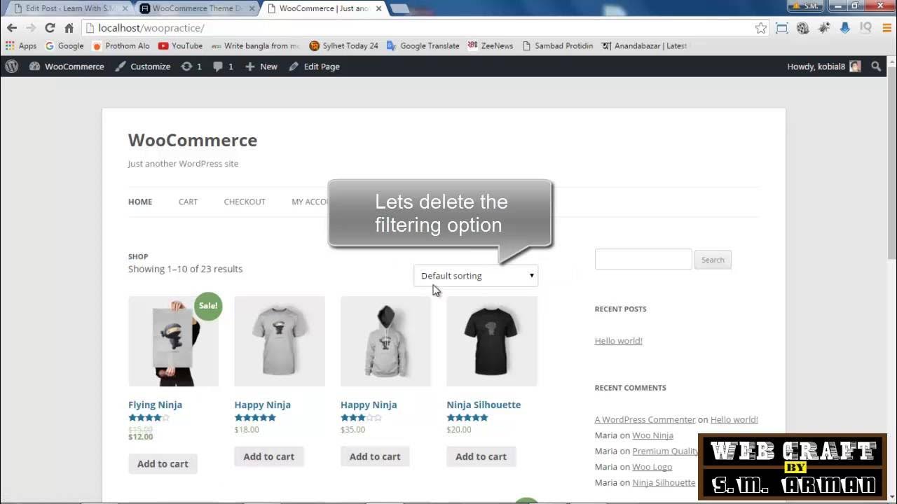897x504 pixels.
Task: Open the WooCommerce admin bar menu
Action: 67,66
